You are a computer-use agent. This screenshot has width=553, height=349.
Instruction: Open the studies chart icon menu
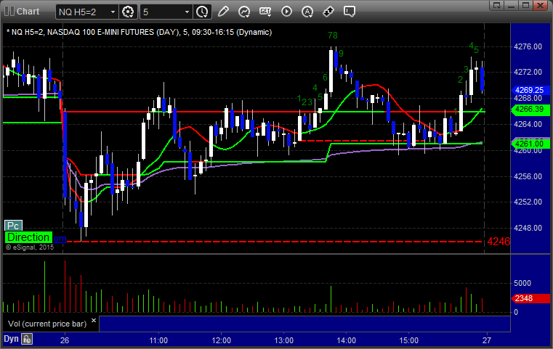[244, 12]
